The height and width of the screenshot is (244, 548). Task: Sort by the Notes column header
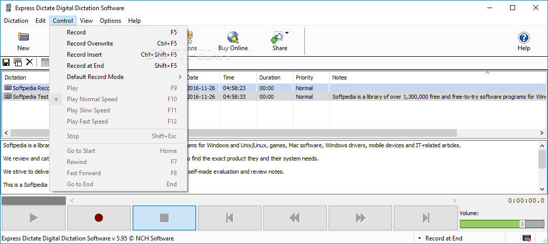(438, 77)
